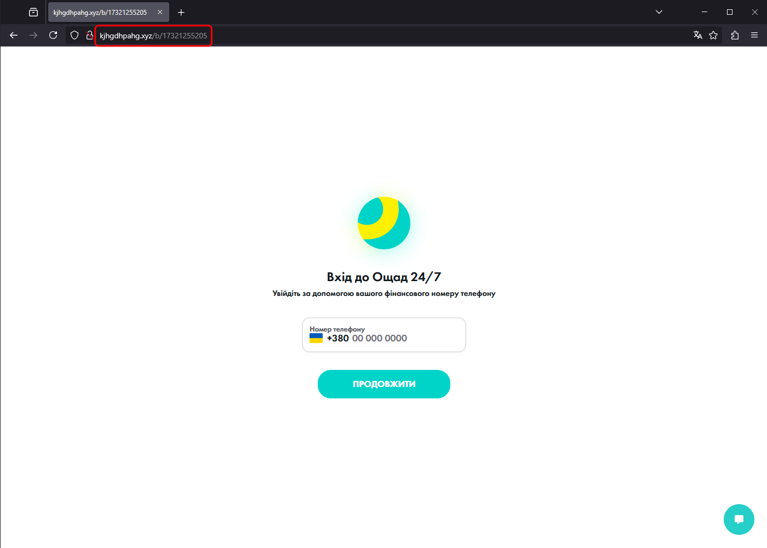Click the padlock site info icon

90,35
